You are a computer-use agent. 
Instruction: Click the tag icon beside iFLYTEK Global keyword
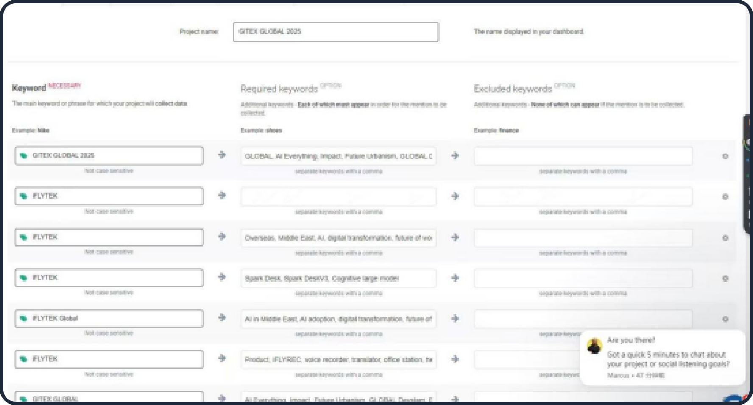pos(24,318)
